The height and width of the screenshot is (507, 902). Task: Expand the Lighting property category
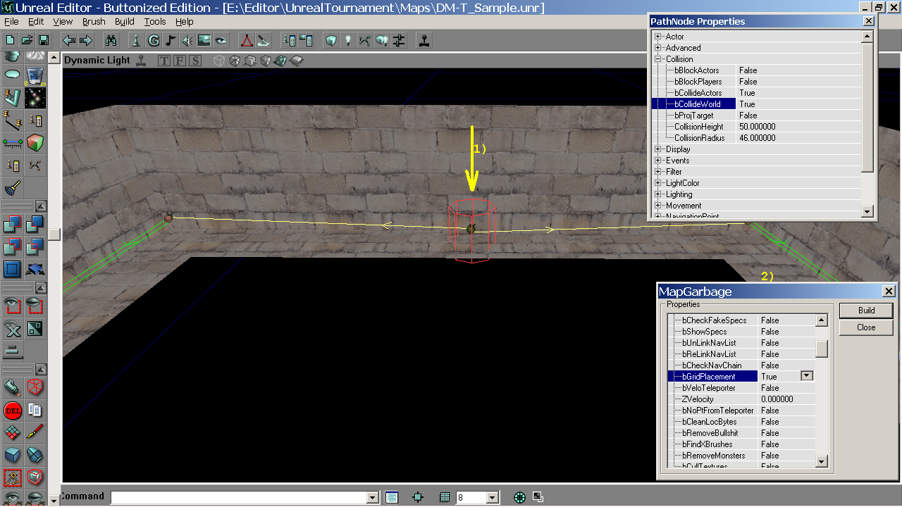point(658,194)
